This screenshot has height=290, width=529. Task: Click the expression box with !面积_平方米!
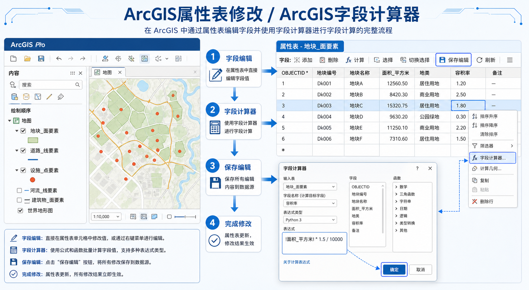[x=314, y=243]
